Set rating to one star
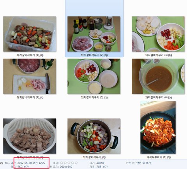Image resolution: width=187 pixels, height=169 pixels. point(62,163)
